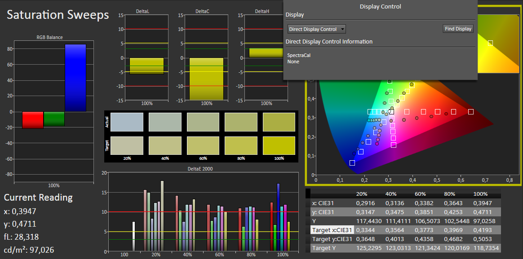
Task: Click the yellow bar in DeltaH chart
Action: tap(266, 53)
